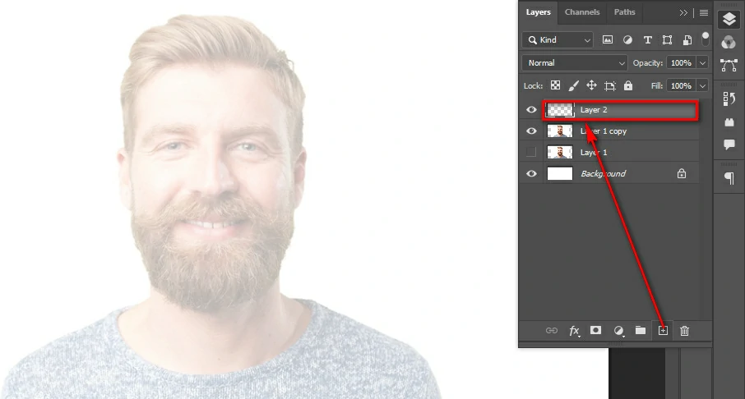
Task: Hide Layer 1 copy with eye icon
Action: [531, 131]
